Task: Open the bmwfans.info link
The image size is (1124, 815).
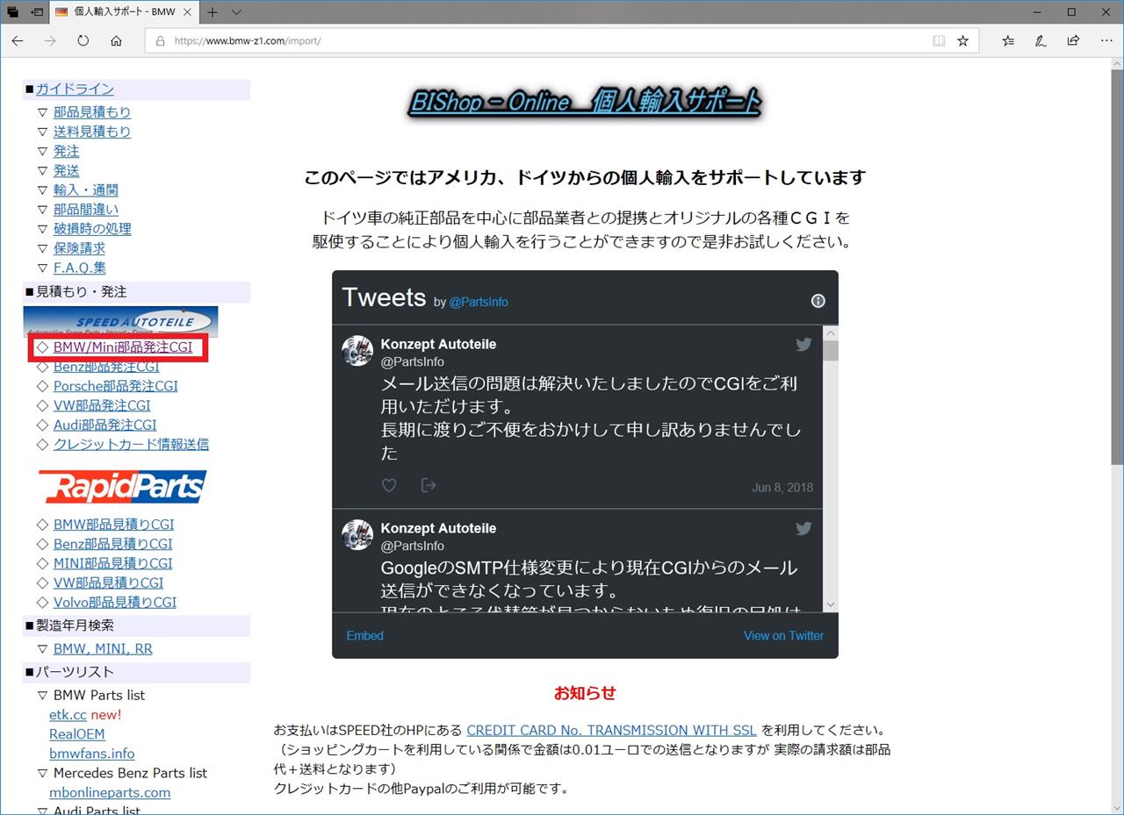Action: [92, 754]
